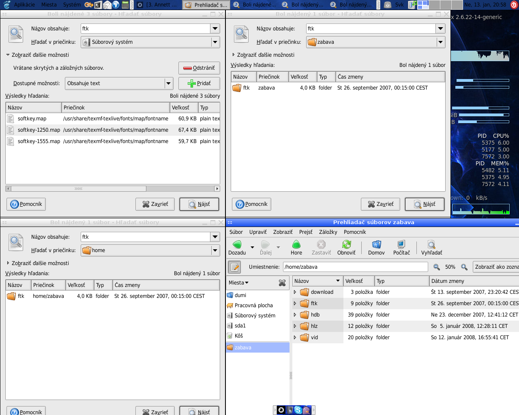Open the Počítač computer icon
This screenshot has height=415, width=519.
[401, 245]
